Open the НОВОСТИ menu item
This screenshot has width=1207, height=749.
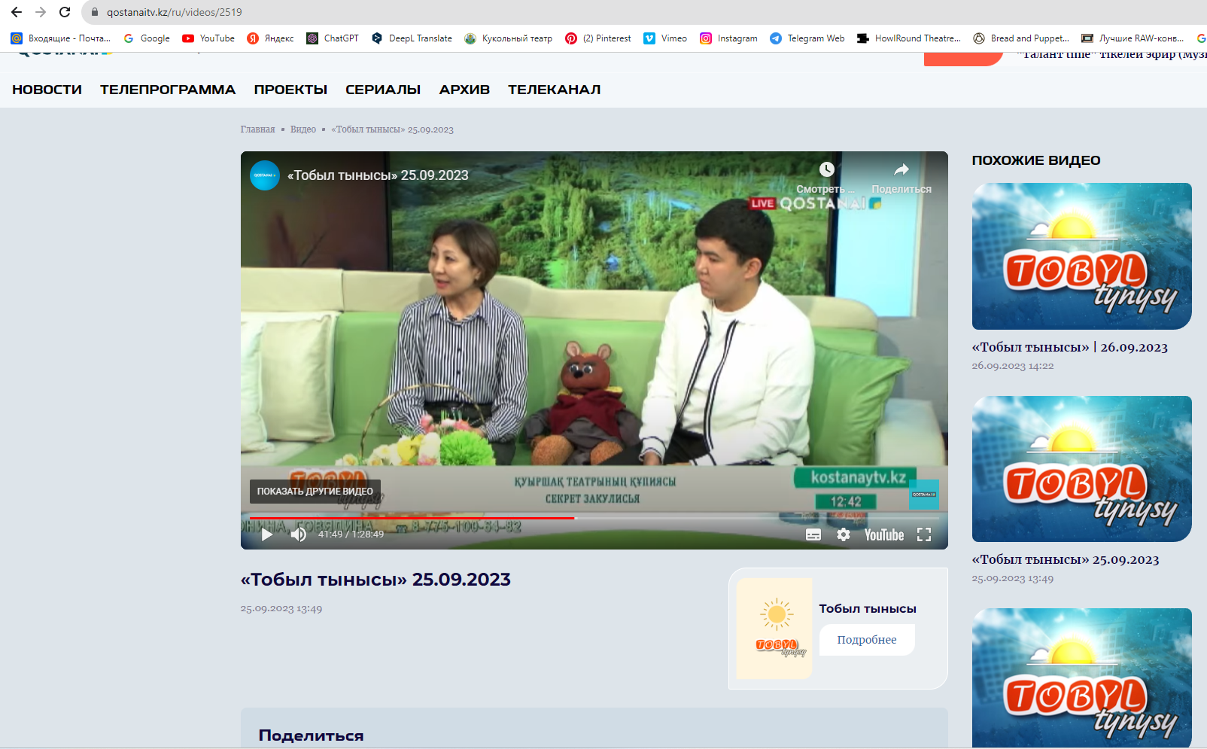coord(47,90)
